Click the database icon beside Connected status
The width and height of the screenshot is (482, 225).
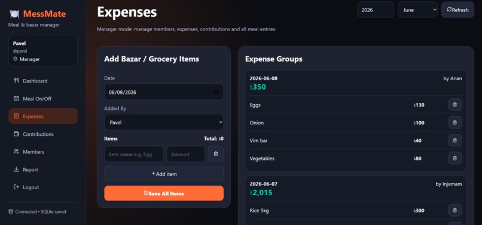pos(11,211)
